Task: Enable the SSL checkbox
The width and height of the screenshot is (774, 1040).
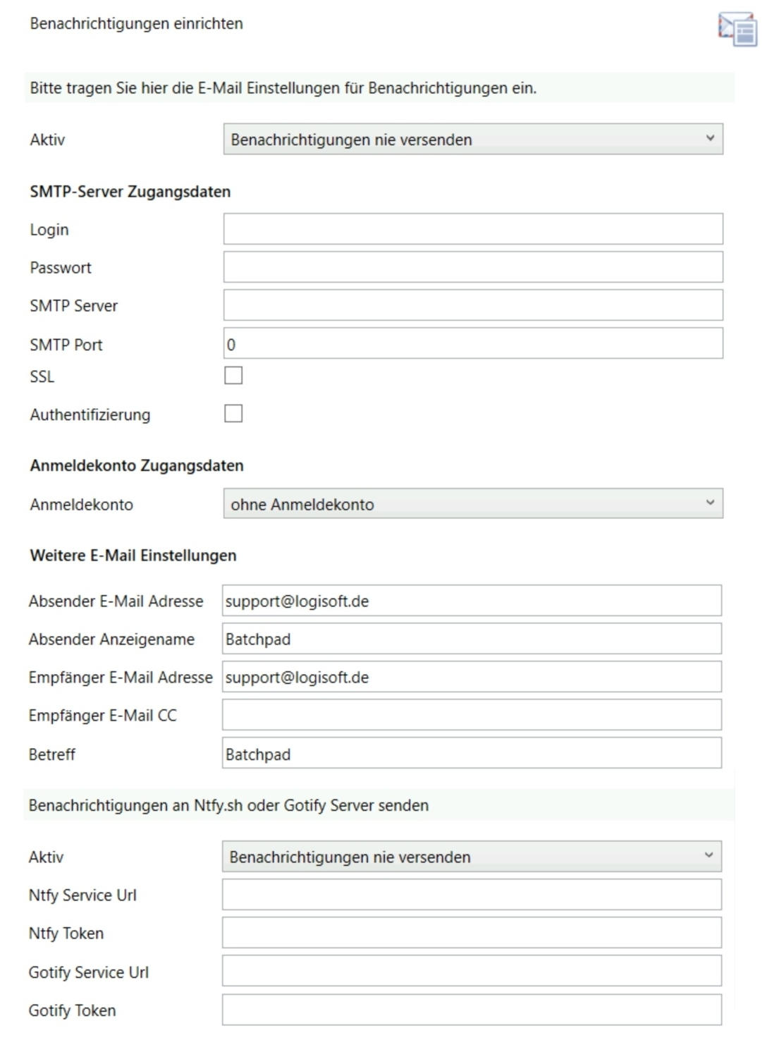Action: click(233, 375)
